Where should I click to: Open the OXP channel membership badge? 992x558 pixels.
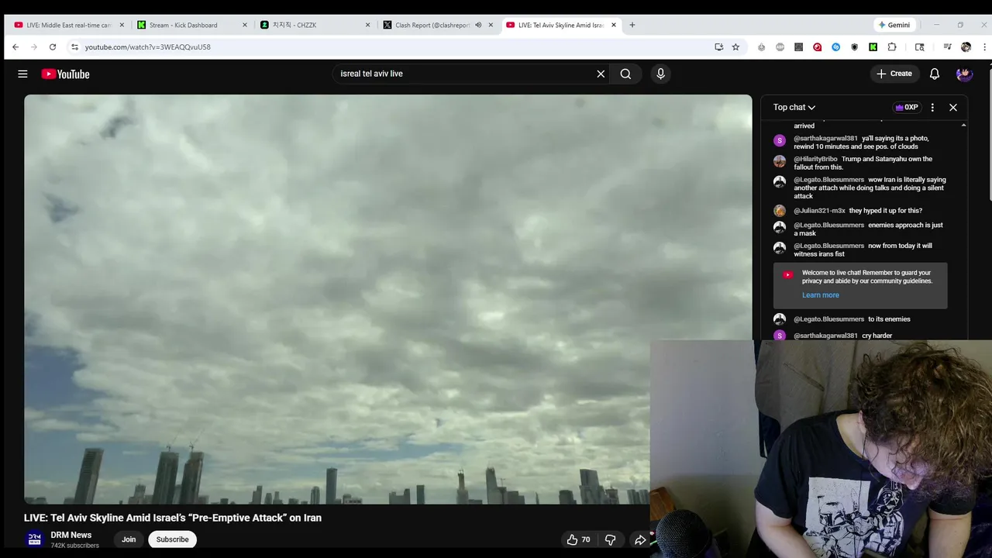click(x=906, y=107)
